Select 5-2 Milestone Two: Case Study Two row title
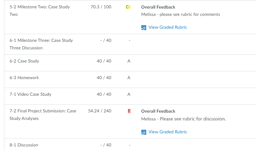The height and width of the screenshot is (151, 256). click(40, 10)
